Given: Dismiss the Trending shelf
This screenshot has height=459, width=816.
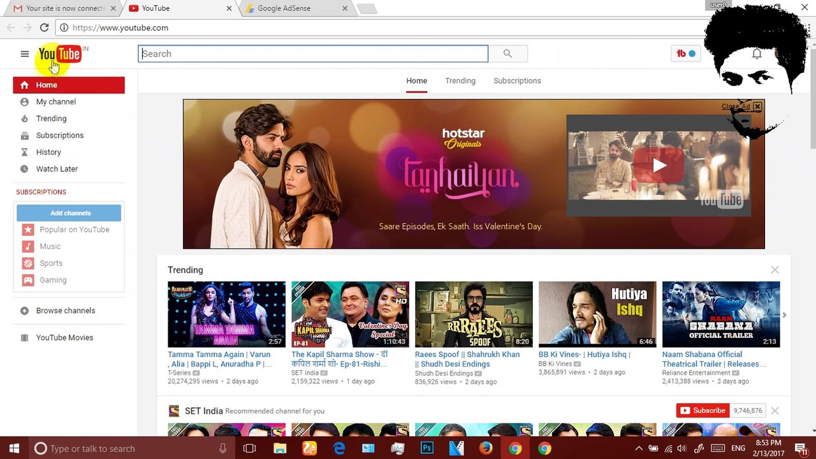Looking at the screenshot, I should [x=775, y=270].
